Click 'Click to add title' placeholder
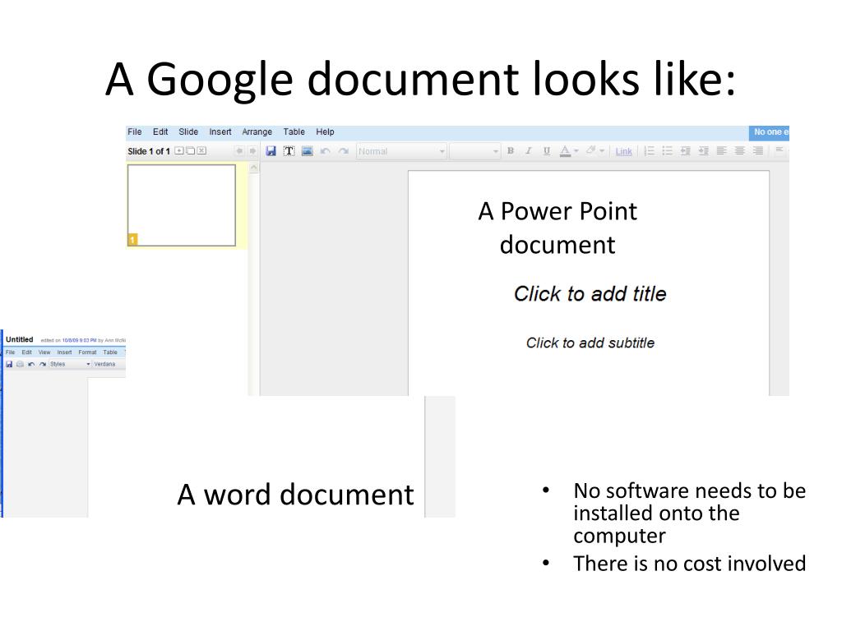Screen dimensions: 842x631 pos(590,294)
